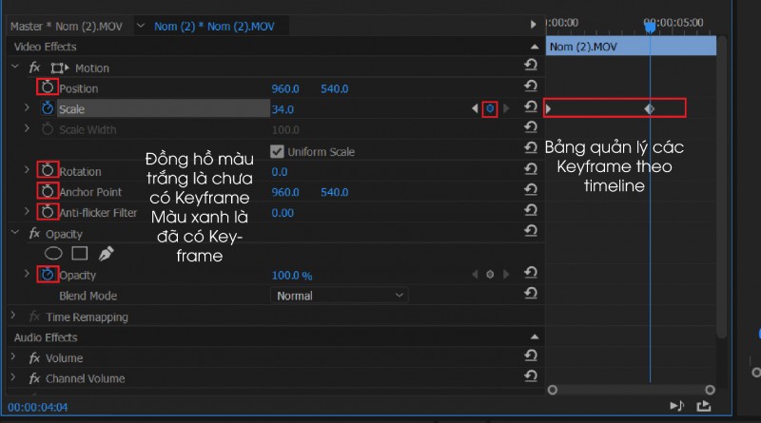Select the pen mask tool under Opacity
Viewport: 761px width, 423px height.
point(106,253)
